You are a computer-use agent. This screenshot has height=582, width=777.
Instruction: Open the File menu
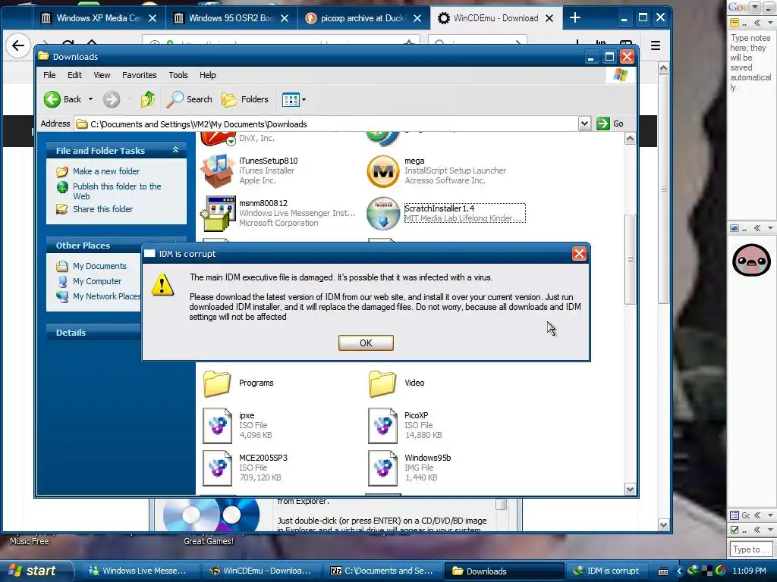[49, 75]
